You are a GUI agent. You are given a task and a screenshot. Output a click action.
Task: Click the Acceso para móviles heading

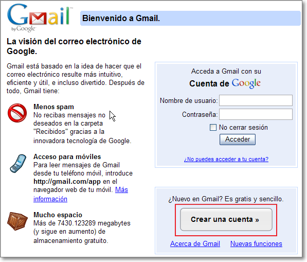(67, 157)
